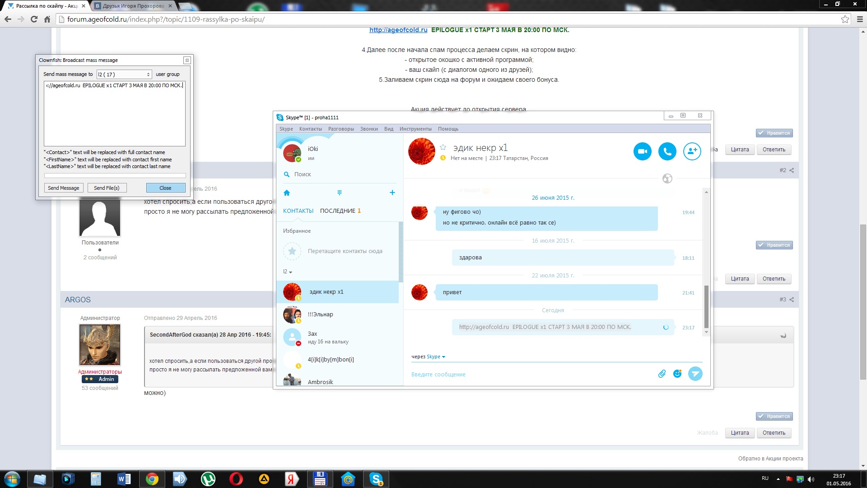Toggle favorite star next to эдик некр x1

(443, 147)
